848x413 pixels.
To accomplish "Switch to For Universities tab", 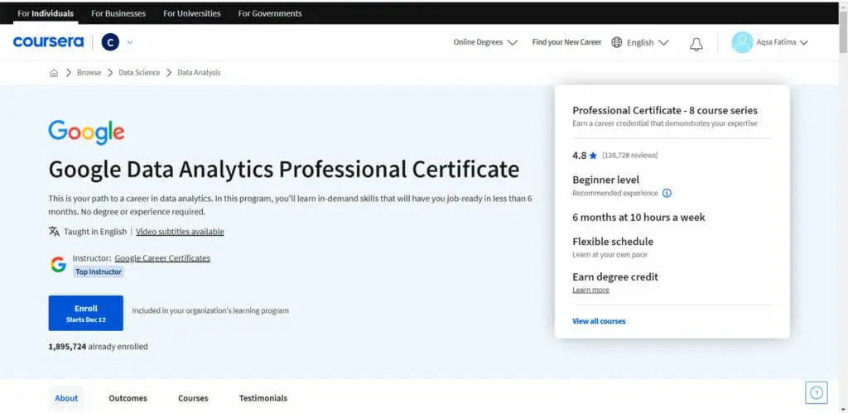I will point(192,13).
